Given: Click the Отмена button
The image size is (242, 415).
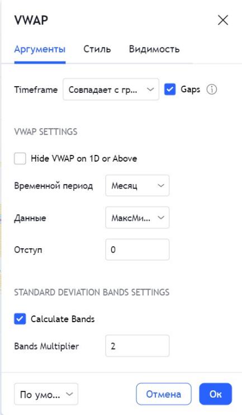Looking at the screenshot, I should click(x=164, y=394).
